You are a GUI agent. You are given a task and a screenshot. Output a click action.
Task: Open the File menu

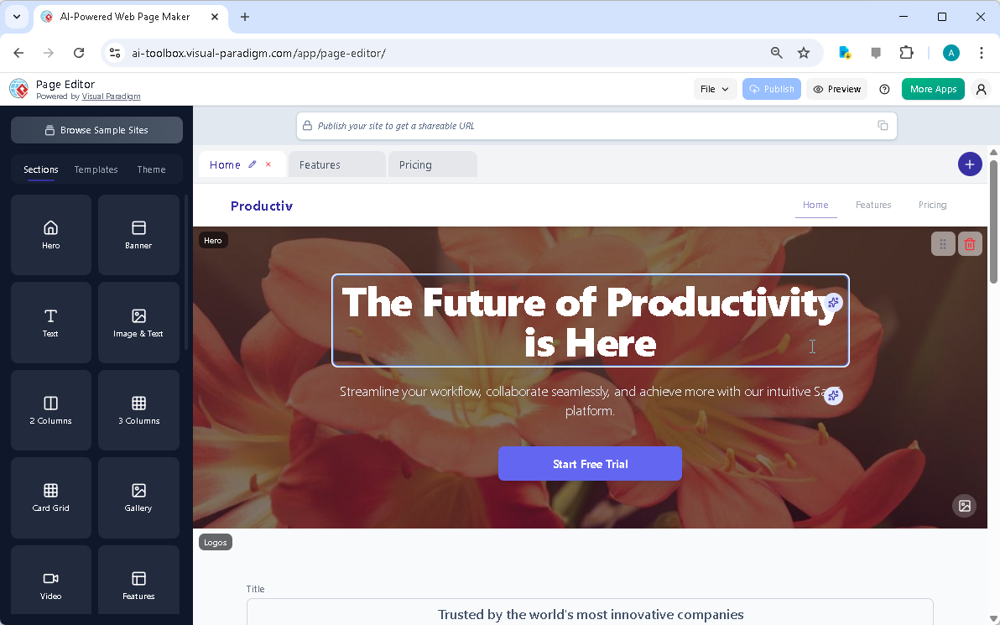(715, 88)
